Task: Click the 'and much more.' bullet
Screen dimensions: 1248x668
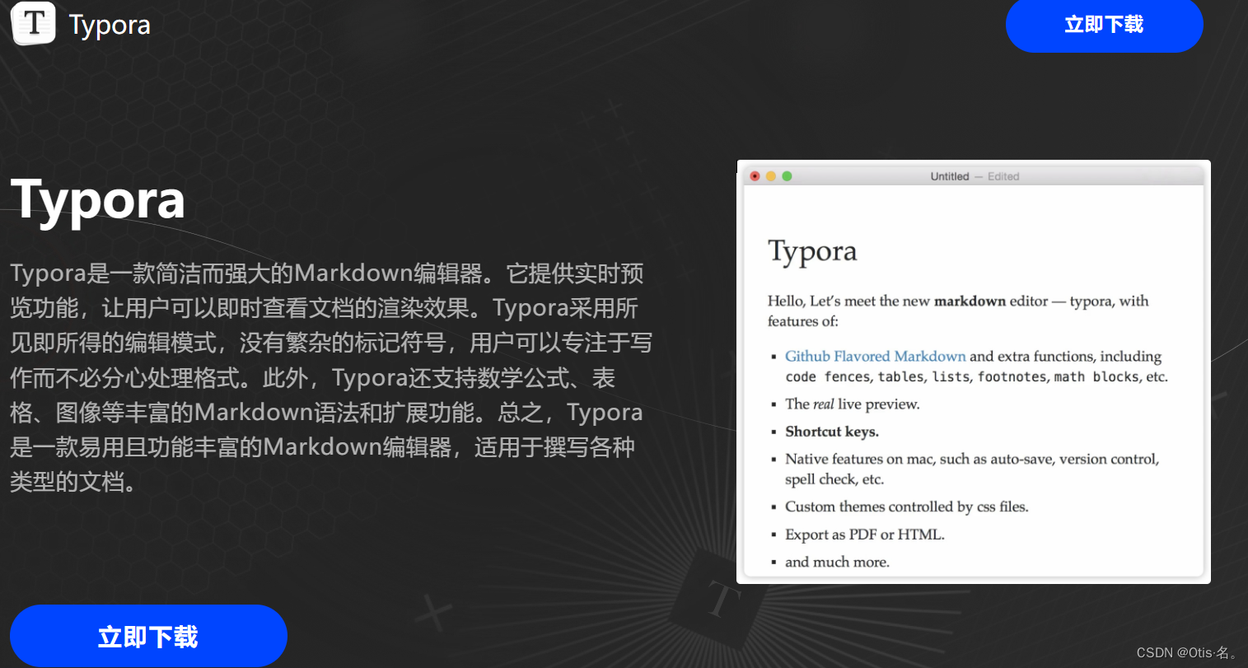Action: coord(837,562)
